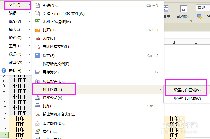Open the 文件(F) menu
The width and height of the screenshot is (210, 139).
click(x=16, y=5)
